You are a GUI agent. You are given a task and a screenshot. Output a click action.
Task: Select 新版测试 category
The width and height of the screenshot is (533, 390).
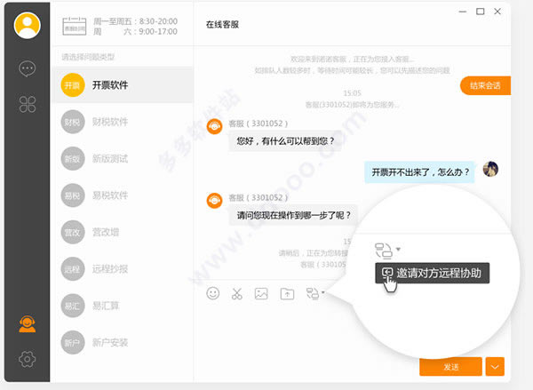point(122,158)
